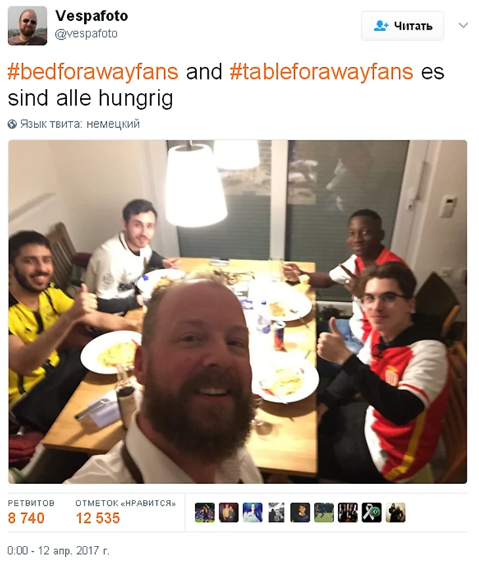The width and height of the screenshot is (479, 564).
Task: Expand the tweet options chevron dropdown
Action: (x=463, y=25)
